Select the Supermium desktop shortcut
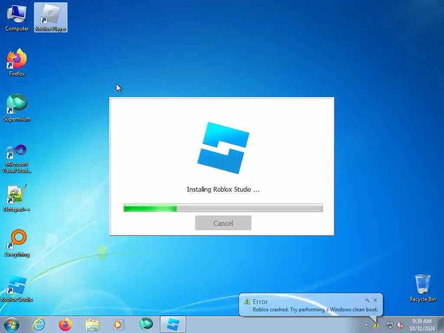This screenshot has height=333, width=444. point(17,108)
